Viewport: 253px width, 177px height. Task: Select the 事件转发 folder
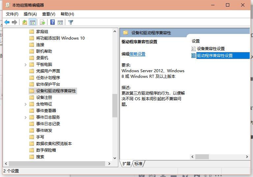(x=44, y=130)
